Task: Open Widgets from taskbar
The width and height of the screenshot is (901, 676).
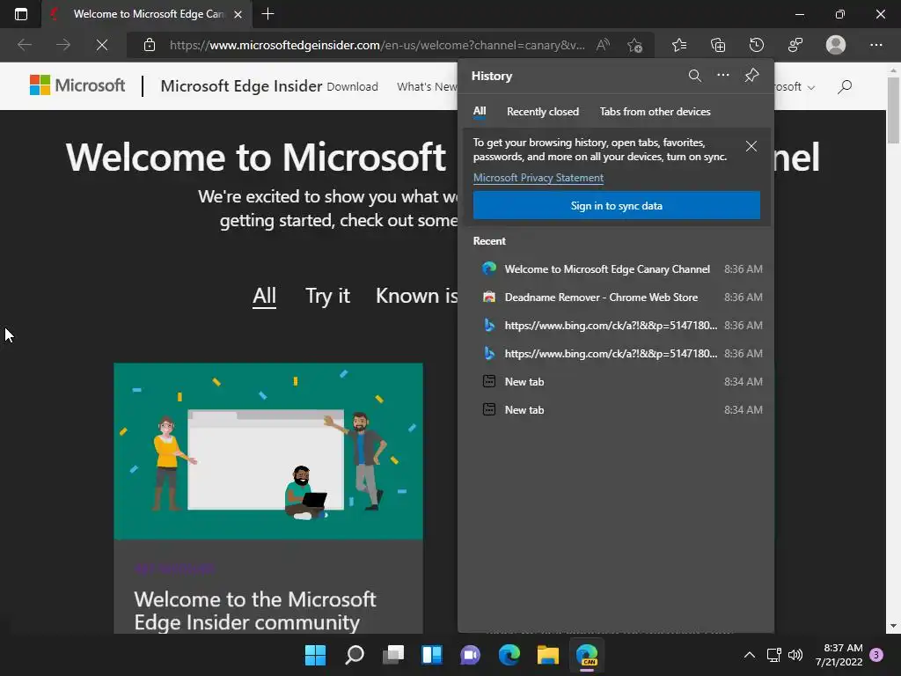Action: pos(431,655)
